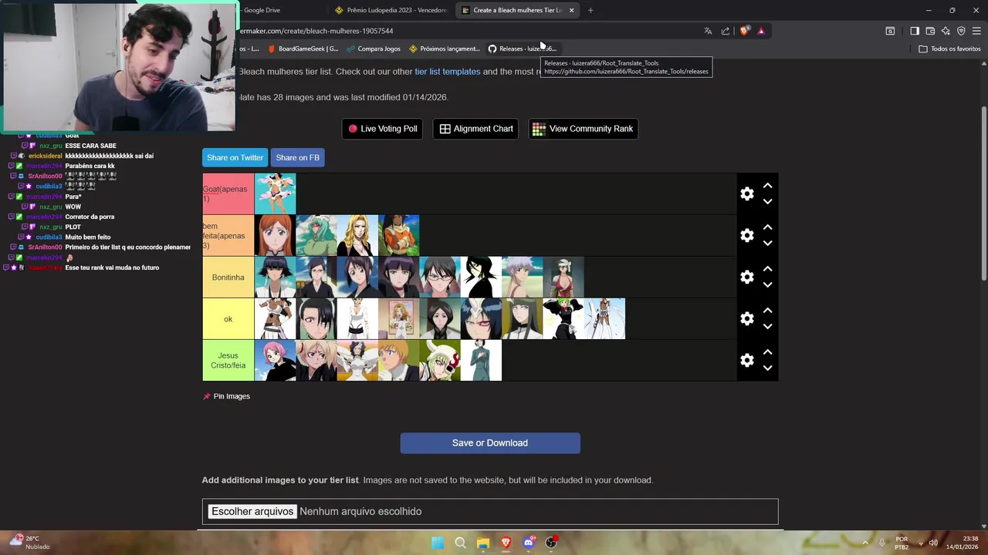
Task: Share on FB
Action: coord(297,157)
